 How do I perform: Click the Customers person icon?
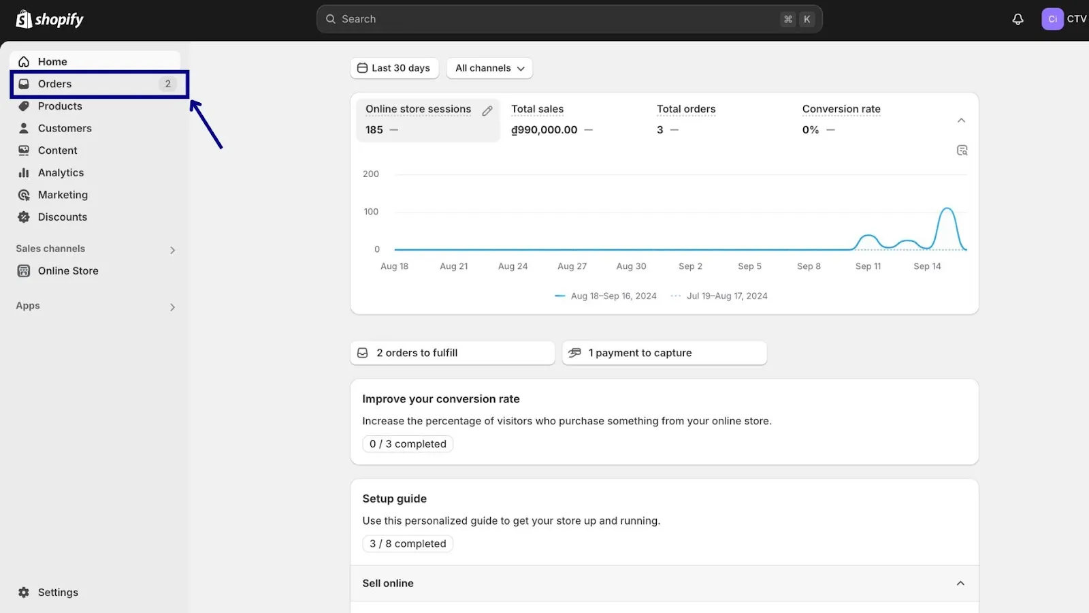24,128
